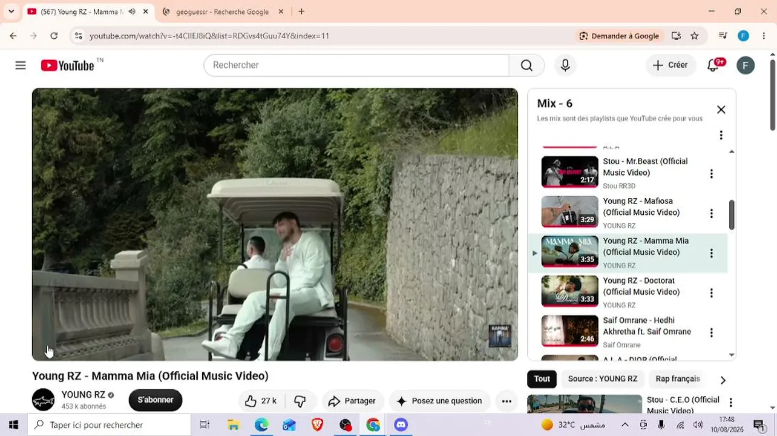Focus the Rechercher search field
The image size is (777, 436).
point(356,65)
